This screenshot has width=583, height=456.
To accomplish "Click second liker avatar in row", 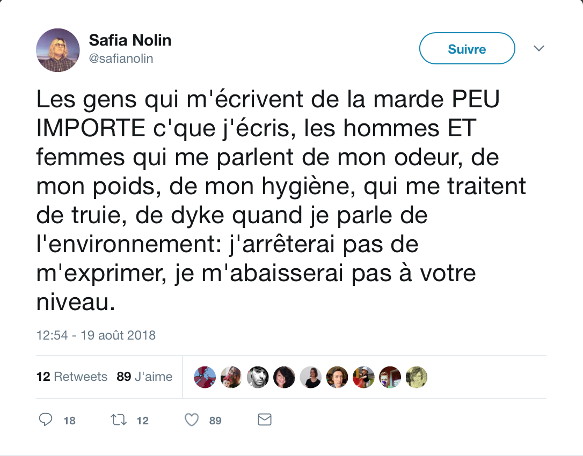I will (231, 377).
